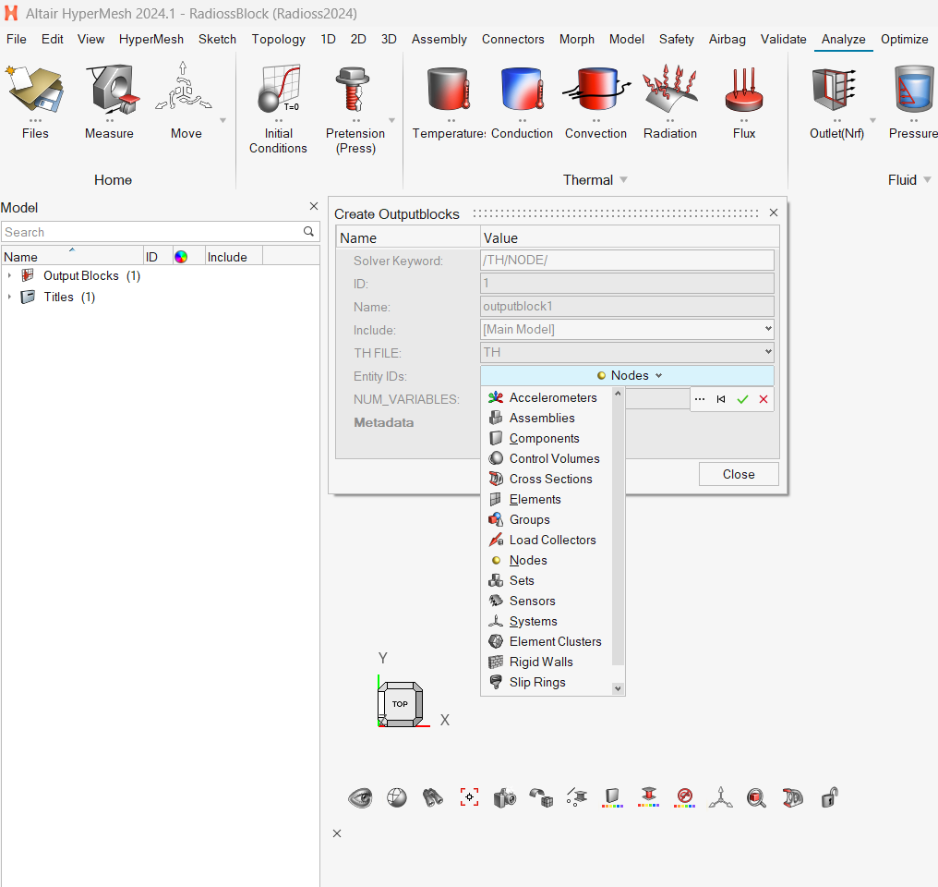938x887 pixels.
Task: Open the binoculars find tool
Action: [432, 797]
